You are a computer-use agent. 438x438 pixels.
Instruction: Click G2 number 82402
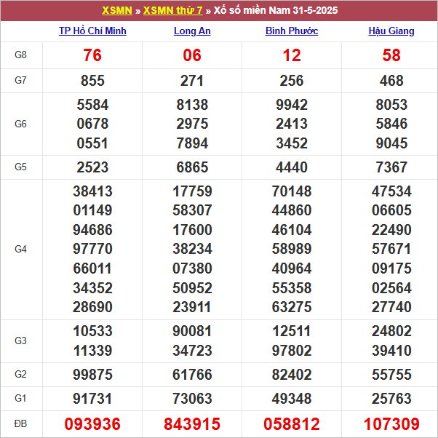pos(292,375)
